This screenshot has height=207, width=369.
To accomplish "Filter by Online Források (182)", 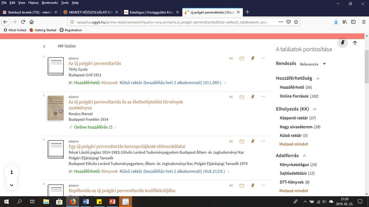I will [299, 96].
